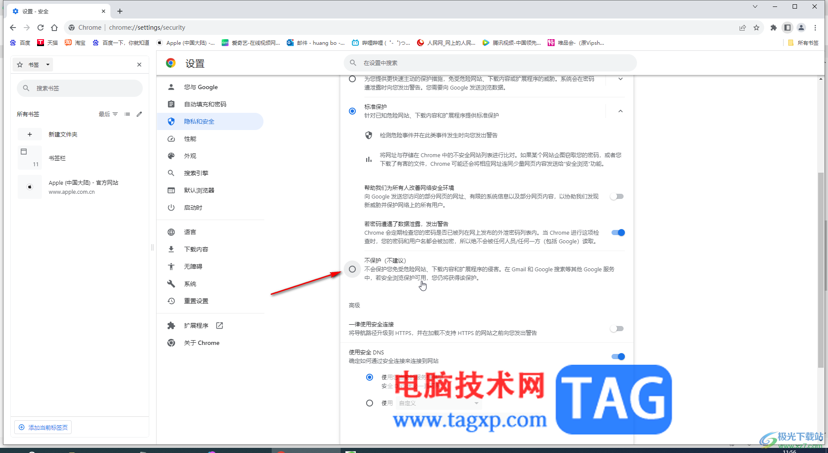Share this page icon in address bar

(743, 28)
